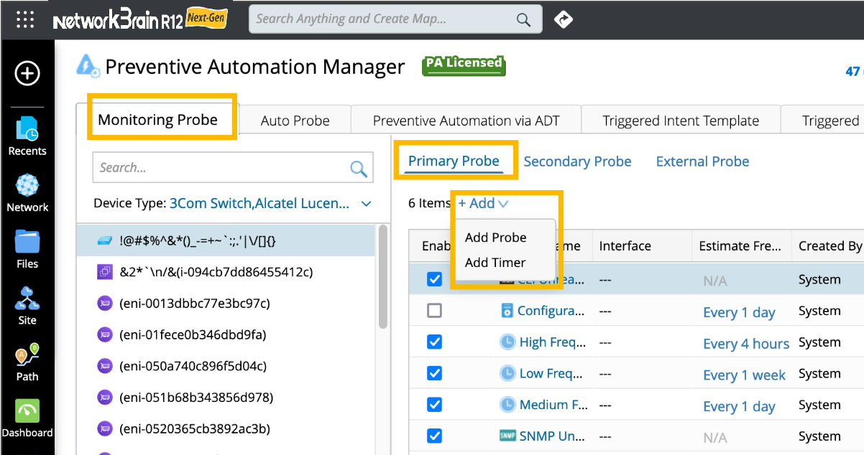Go to Site in the sidebar
The image size is (864, 455).
tap(27, 305)
